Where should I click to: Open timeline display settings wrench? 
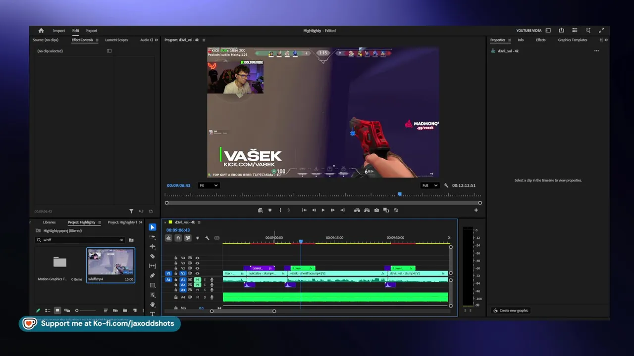tap(207, 238)
